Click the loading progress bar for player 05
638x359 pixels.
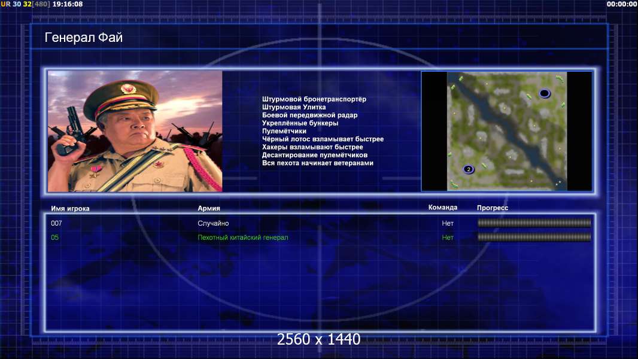click(534, 237)
